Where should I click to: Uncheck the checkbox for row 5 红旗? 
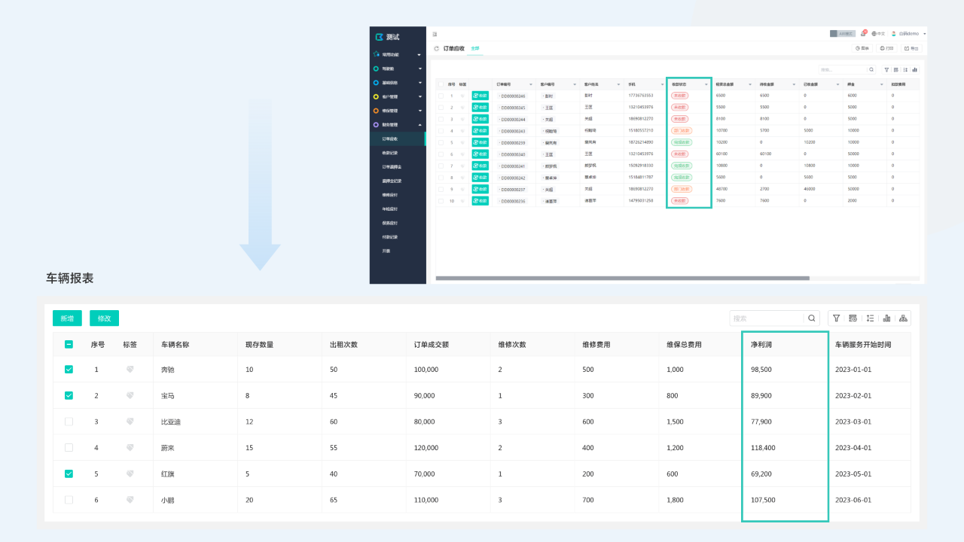(x=69, y=473)
